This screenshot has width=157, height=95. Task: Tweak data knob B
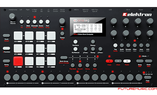(x=126, y=21)
